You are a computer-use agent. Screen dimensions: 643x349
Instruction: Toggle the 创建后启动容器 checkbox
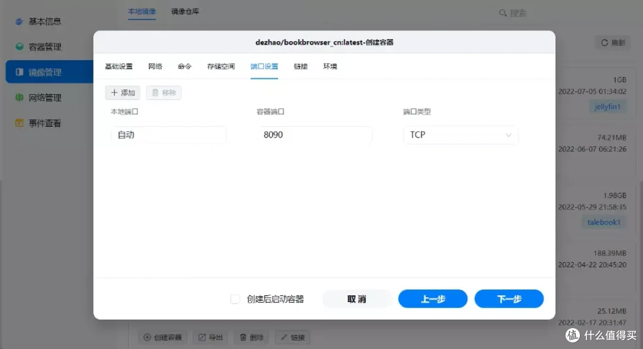click(x=235, y=300)
